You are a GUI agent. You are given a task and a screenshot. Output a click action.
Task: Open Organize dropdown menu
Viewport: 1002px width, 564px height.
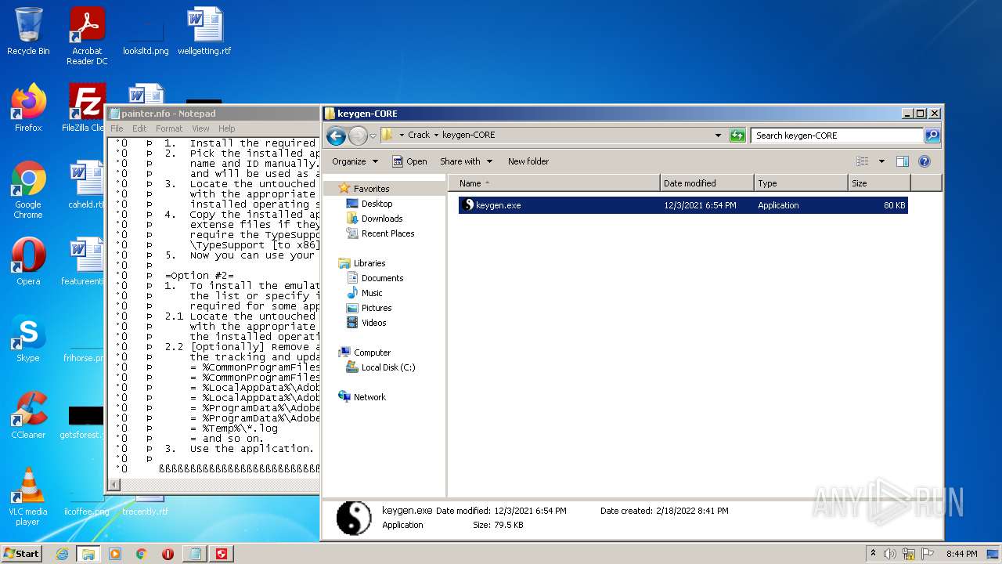pyautogui.click(x=355, y=161)
